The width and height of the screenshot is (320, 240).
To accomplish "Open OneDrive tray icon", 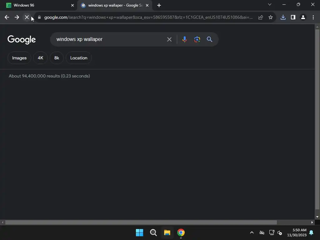I will pos(262,232).
